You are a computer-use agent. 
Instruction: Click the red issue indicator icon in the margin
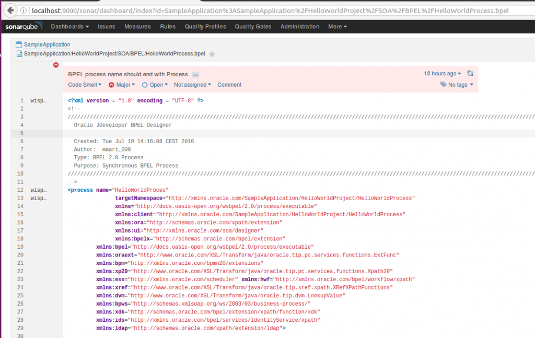(x=56, y=65)
